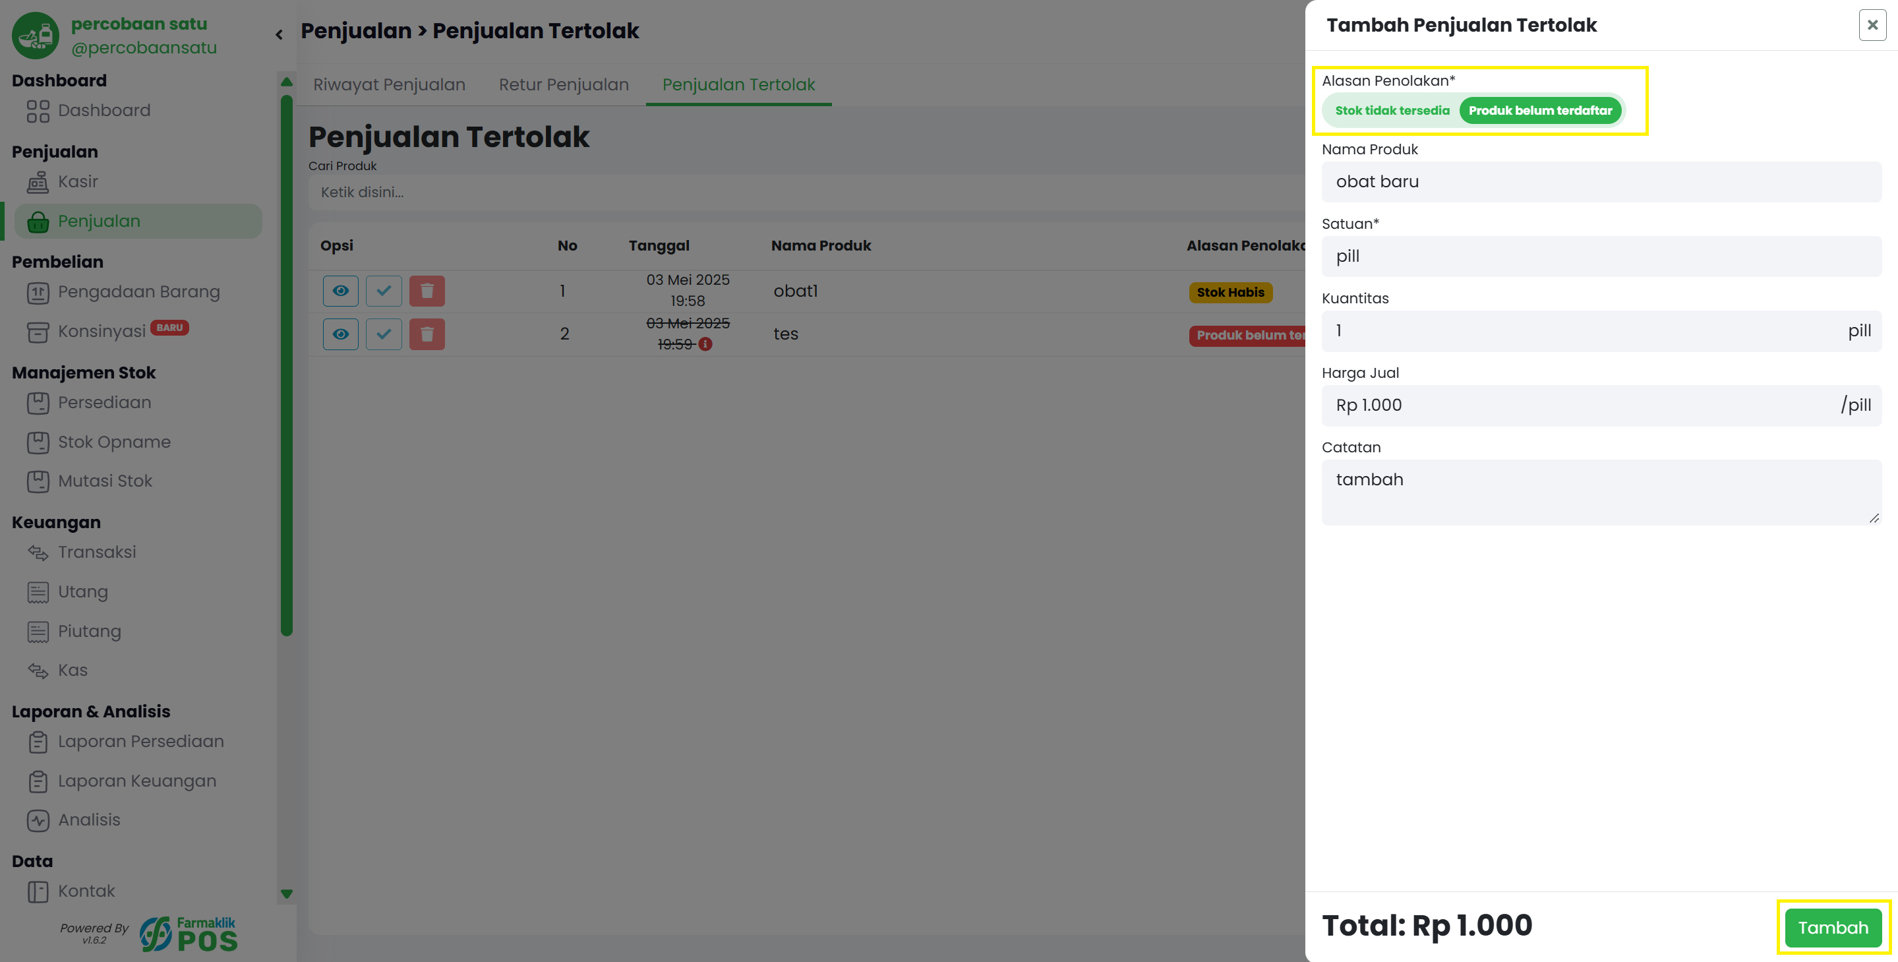Open Mutasi Stok in the sidebar
The image size is (1898, 962).
[105, 481]
